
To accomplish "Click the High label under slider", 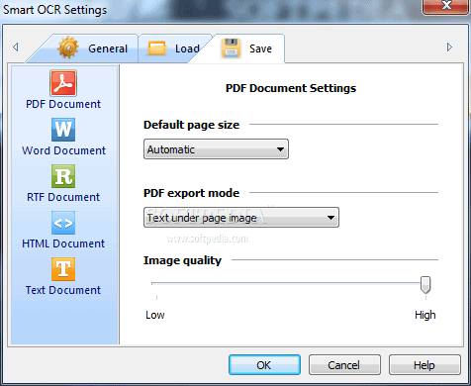I will tap(425, 315).
